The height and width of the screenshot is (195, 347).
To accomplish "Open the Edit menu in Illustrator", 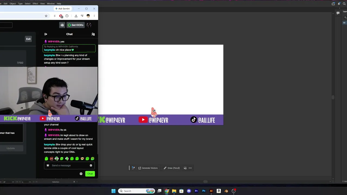I will pos(5,4).
